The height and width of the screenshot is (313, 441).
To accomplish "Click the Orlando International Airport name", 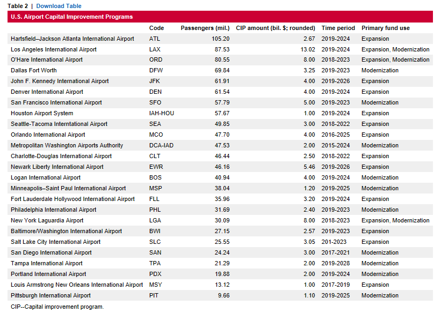I will tap(48, 135).
